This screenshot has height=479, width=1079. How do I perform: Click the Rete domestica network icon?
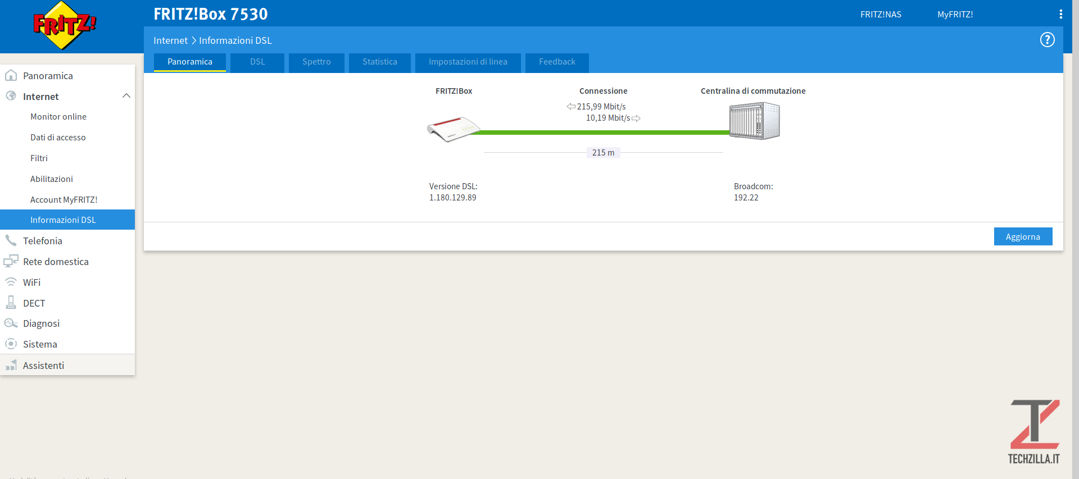[x=11, y=261]
